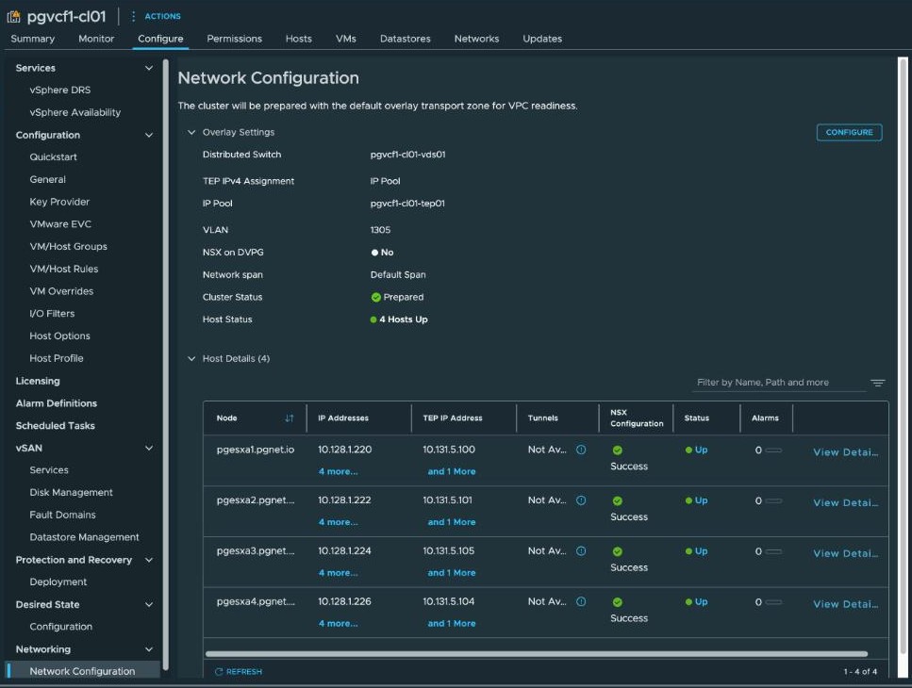Click the CONFIGURE button
Image resolution: width=912 pixels, height=688 pixels.
pyautogui.click(x=849, y=132)
